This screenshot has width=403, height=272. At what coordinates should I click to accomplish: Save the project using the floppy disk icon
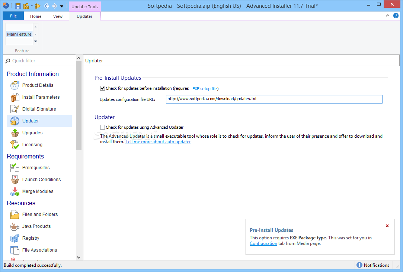tap(18, 6)
